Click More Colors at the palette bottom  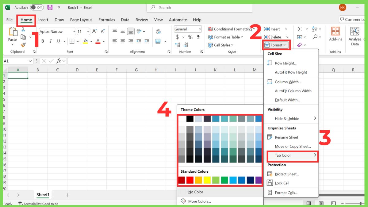[200, 201]
